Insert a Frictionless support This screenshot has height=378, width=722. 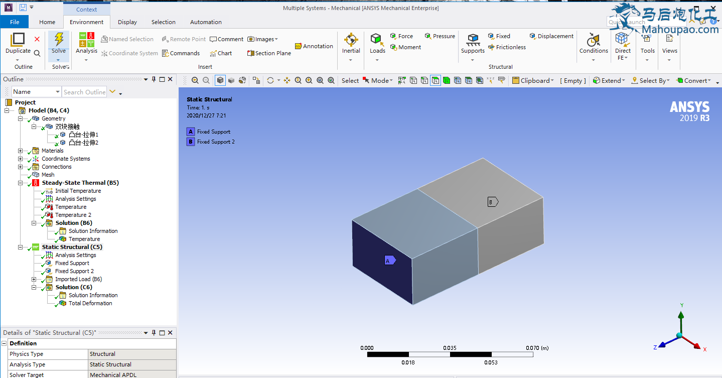pyautogui.click(x=507, y=47)
